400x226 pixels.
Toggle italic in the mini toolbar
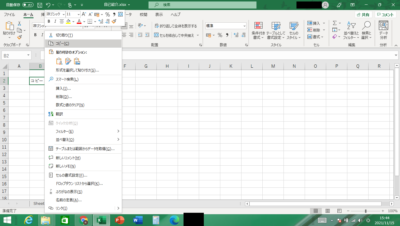click(x=55, y=21)
